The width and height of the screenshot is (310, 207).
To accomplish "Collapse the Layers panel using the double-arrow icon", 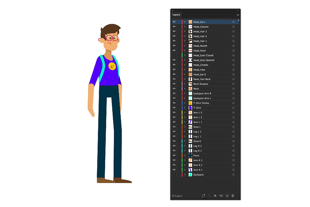I will click(x=238, y=10).
